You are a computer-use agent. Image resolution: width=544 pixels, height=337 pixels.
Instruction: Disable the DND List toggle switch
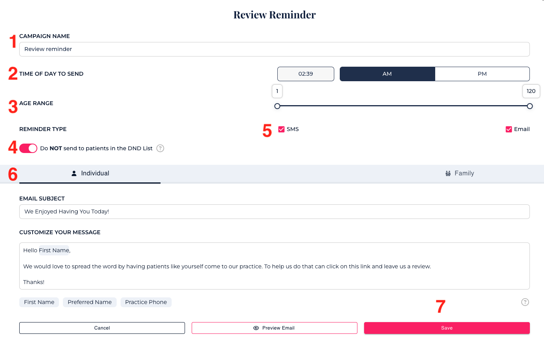[x=28, y=148]
